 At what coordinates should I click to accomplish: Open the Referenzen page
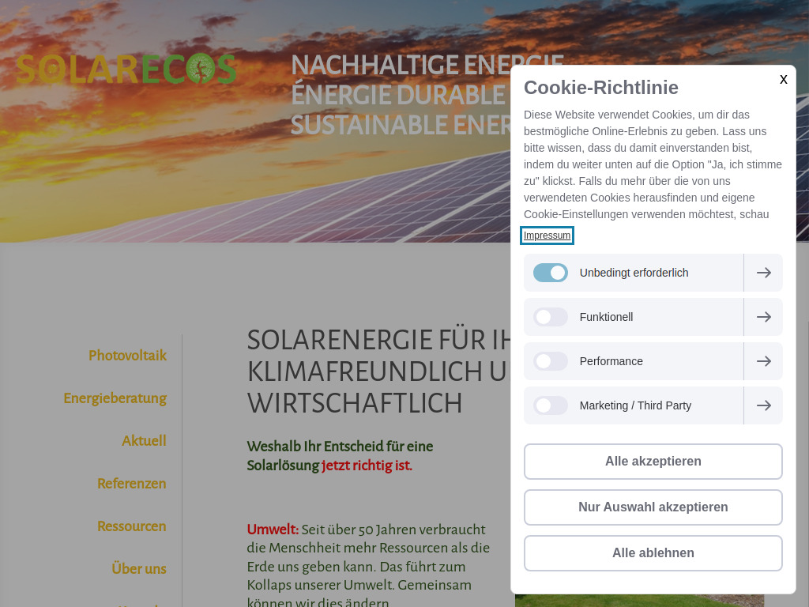(131, 483)
